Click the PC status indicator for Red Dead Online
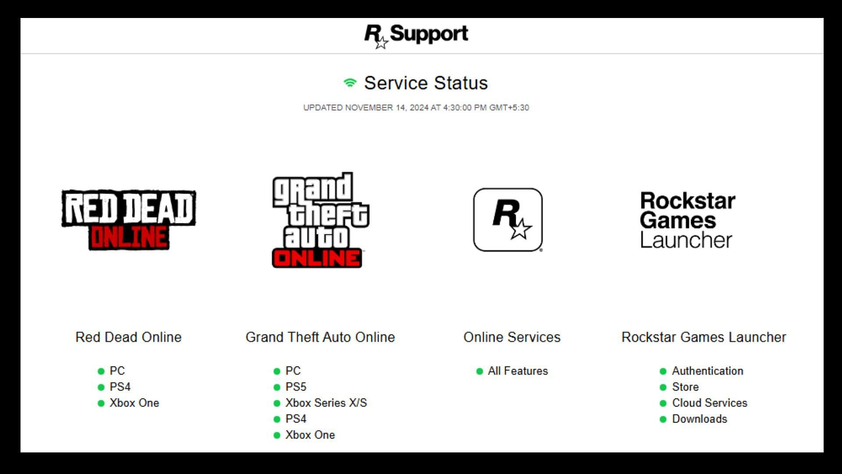Viewport: 842px width, 474px height. click(102, 370)
